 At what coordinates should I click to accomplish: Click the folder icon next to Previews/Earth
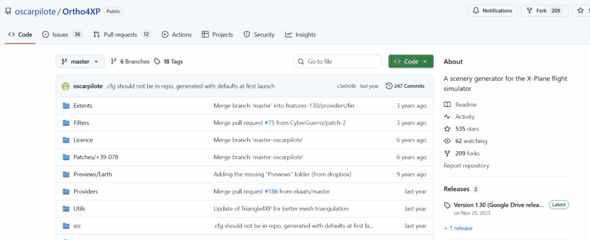pos(67,175)
